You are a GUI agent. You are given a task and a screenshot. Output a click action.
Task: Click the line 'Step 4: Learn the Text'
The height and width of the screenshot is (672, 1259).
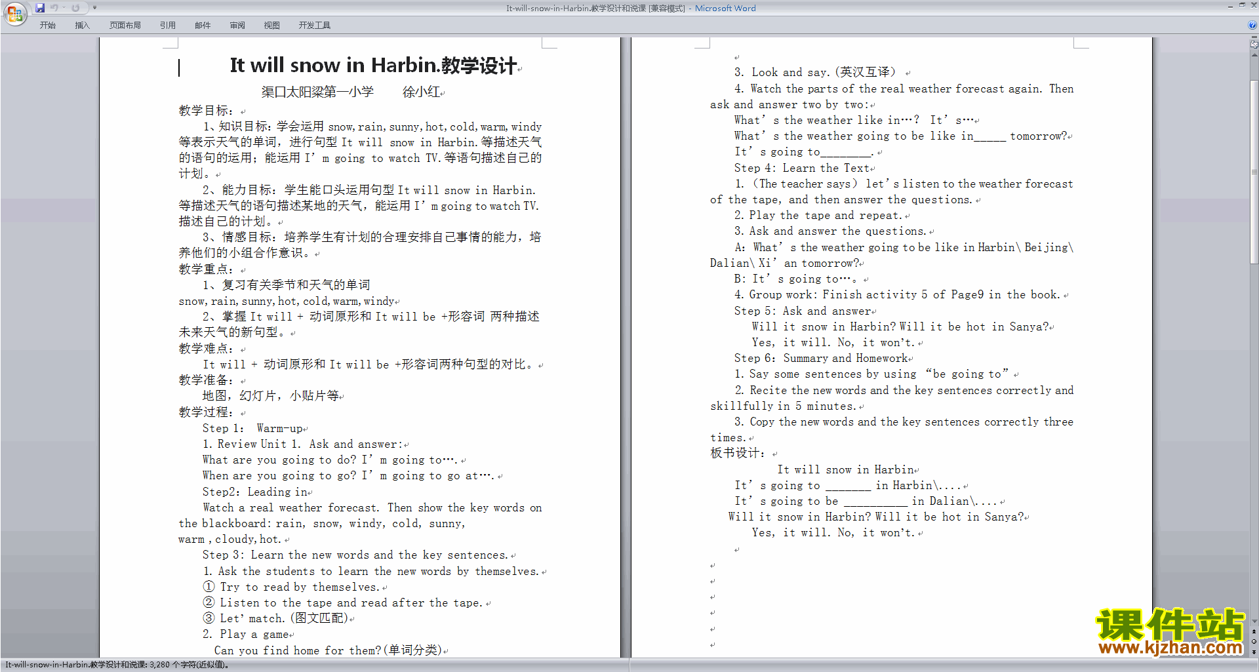tap(802, 168)
